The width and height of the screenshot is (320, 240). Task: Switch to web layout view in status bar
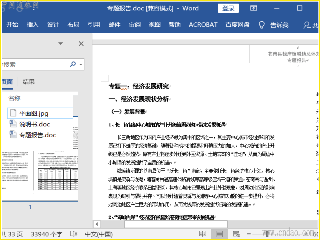[236, 234]
